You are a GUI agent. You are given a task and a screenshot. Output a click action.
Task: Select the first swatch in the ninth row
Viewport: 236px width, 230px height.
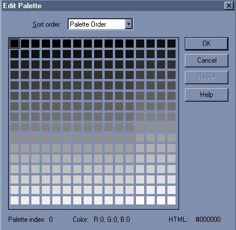(x=15, y=127)
